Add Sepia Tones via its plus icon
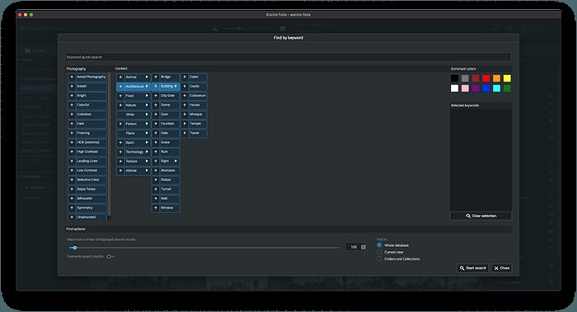577x312 pixels. (72, 189)
